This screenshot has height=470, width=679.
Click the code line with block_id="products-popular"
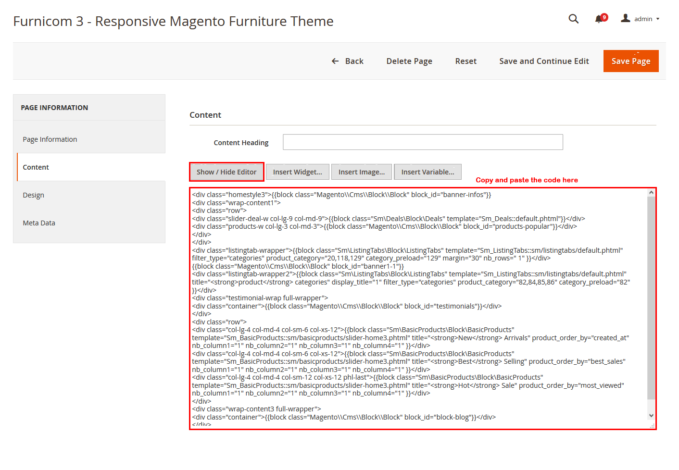[384, 226]
